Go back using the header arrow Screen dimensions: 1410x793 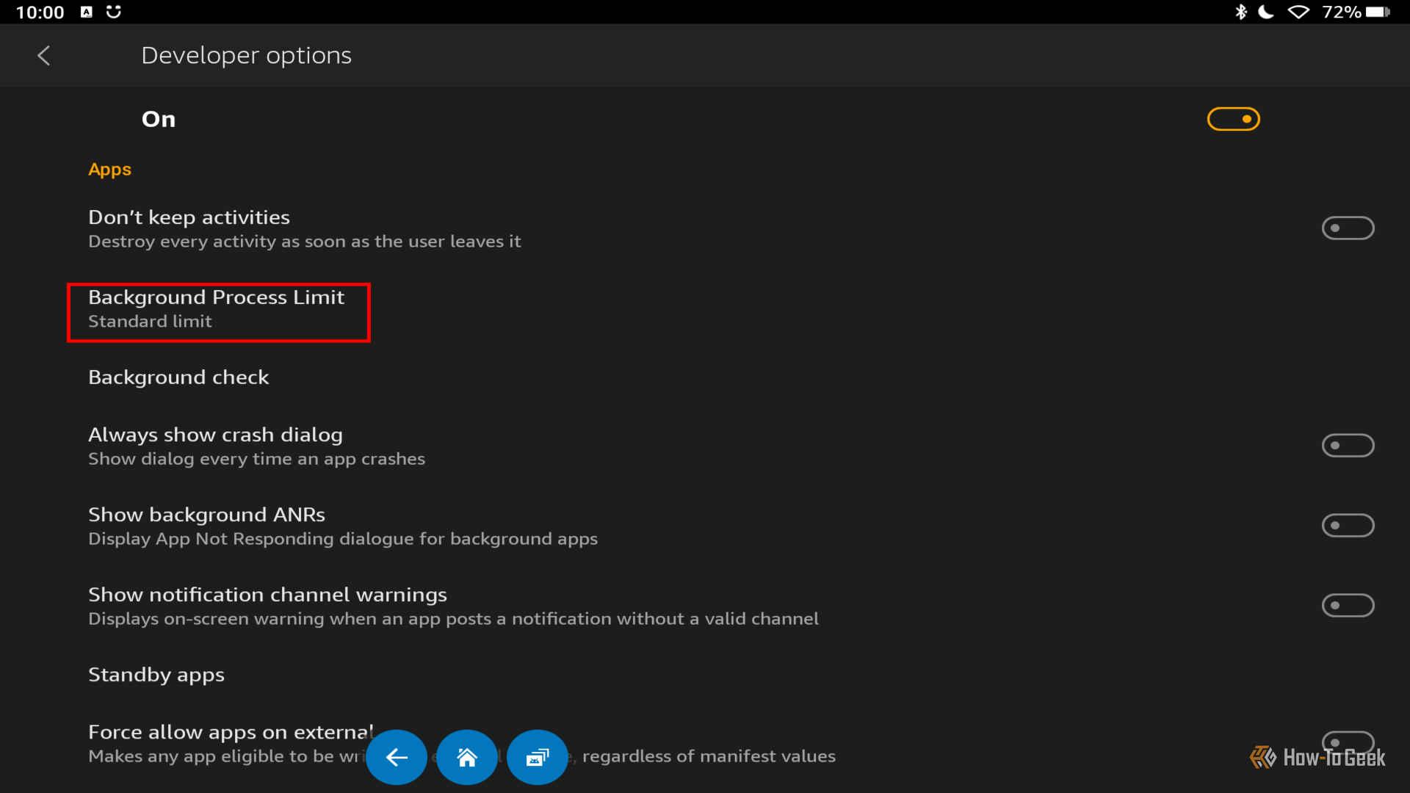tap(44, 56)
